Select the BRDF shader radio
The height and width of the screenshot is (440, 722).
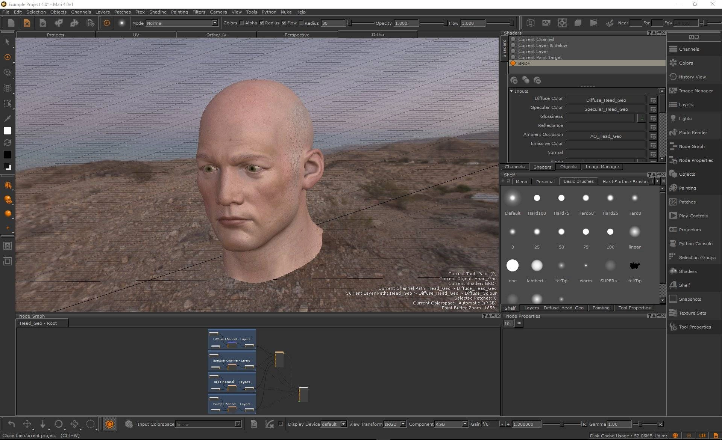pos(513,63)
